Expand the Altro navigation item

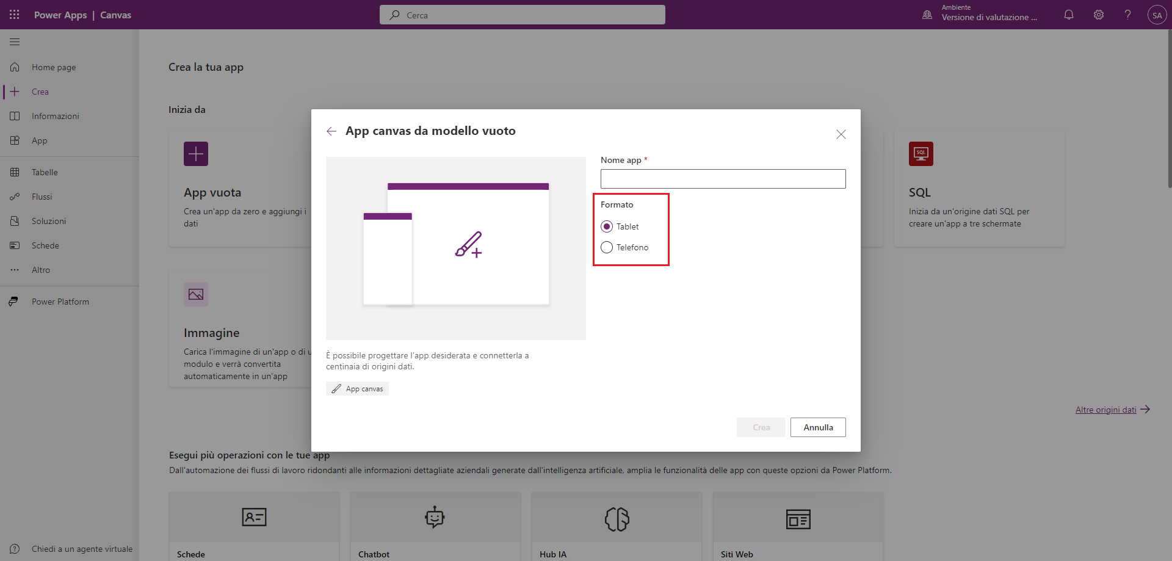[x=41, y=270]
